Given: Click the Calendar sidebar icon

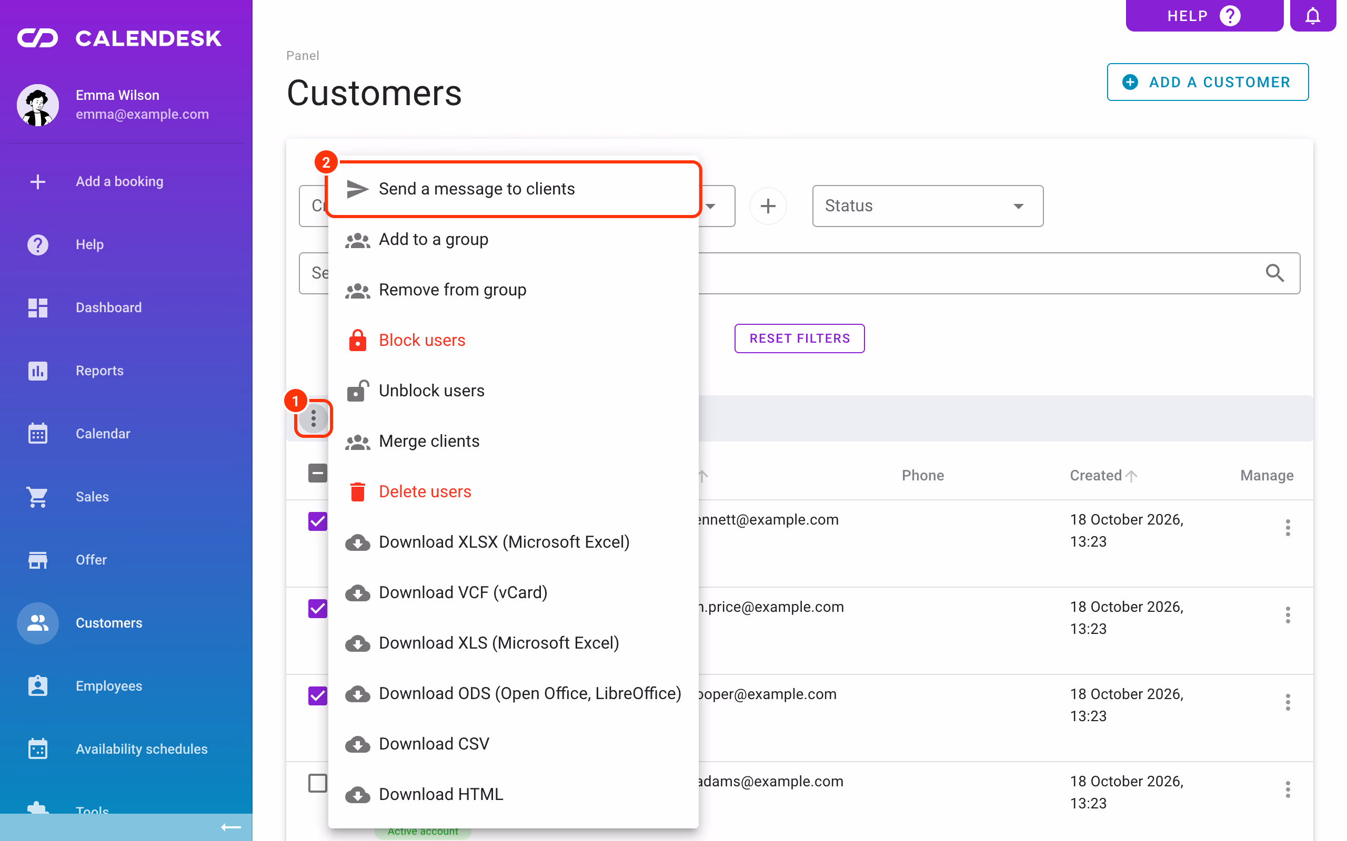Looking at the screenshot, I should point(38,433).
